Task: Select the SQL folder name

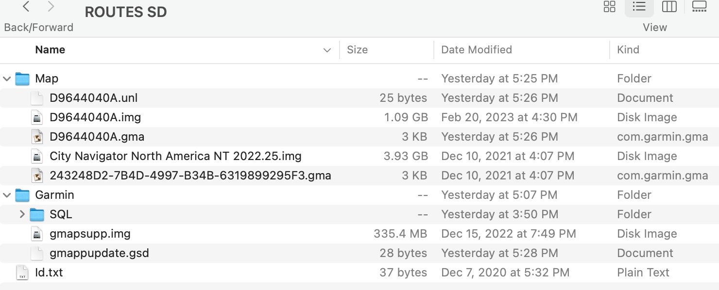Action: [x=61, y=214]
